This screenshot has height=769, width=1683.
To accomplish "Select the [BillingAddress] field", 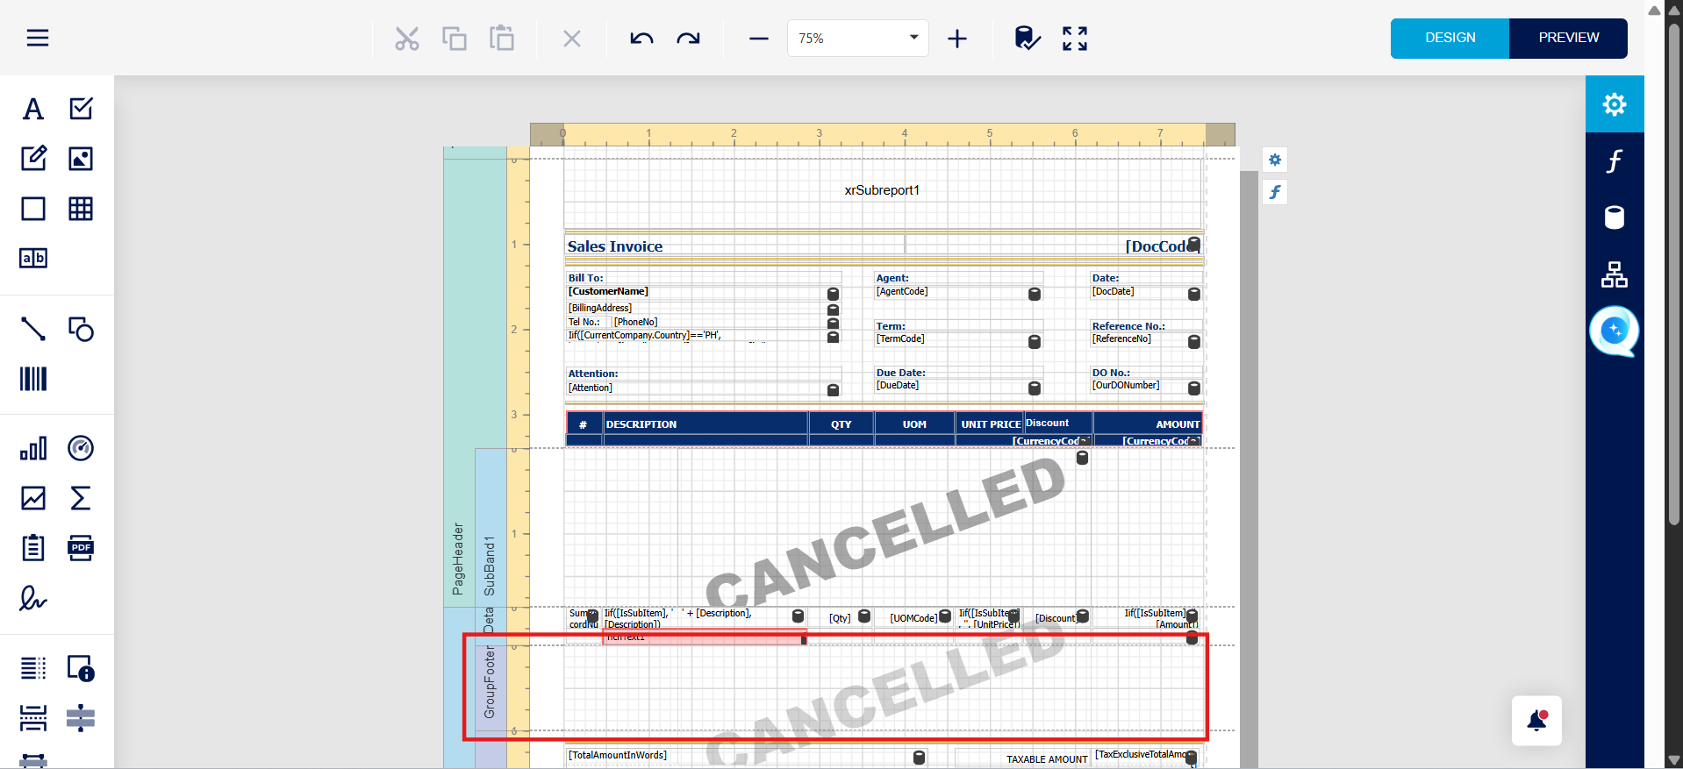I will tap(703, 309).
